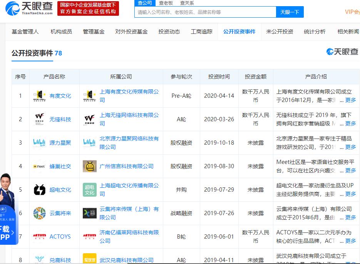
Task: Click the VIP会员 link at top right
Action: click(352, 12)
